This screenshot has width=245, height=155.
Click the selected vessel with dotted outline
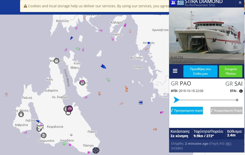coord(141,102)
